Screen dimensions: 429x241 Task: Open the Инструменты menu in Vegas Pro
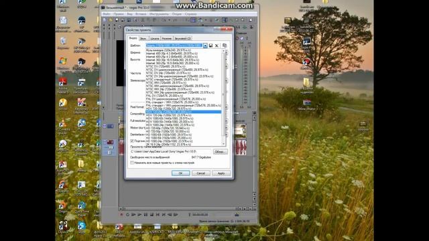point(159,14)
